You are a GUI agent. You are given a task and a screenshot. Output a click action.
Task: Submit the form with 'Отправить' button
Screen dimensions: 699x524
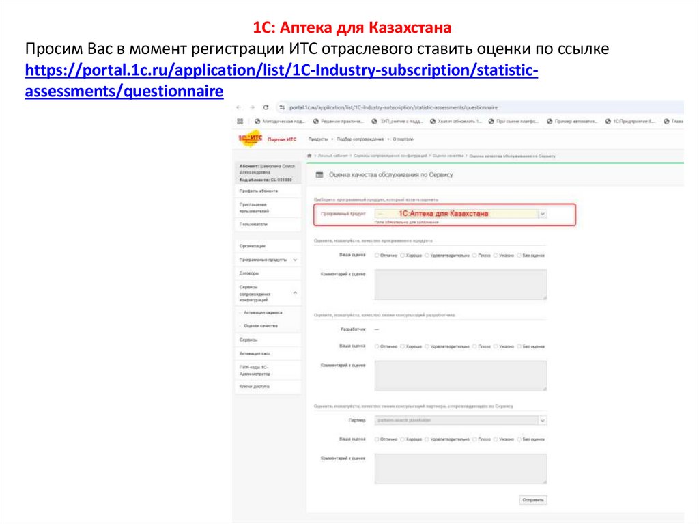[532, 500]
